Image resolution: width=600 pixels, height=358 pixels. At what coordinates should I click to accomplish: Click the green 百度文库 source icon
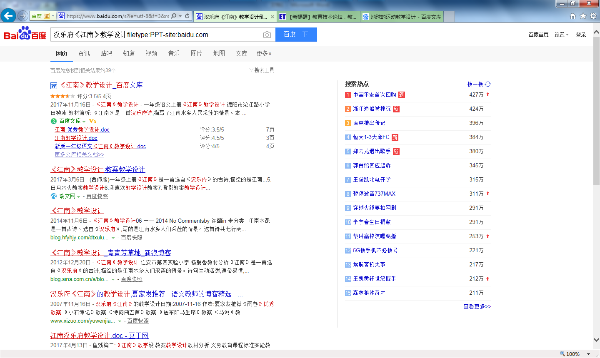pyautogui.click(x=53, y=121)
